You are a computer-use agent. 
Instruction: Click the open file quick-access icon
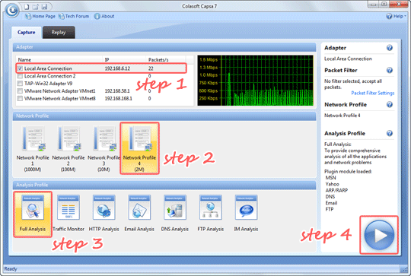pos(35,7)
